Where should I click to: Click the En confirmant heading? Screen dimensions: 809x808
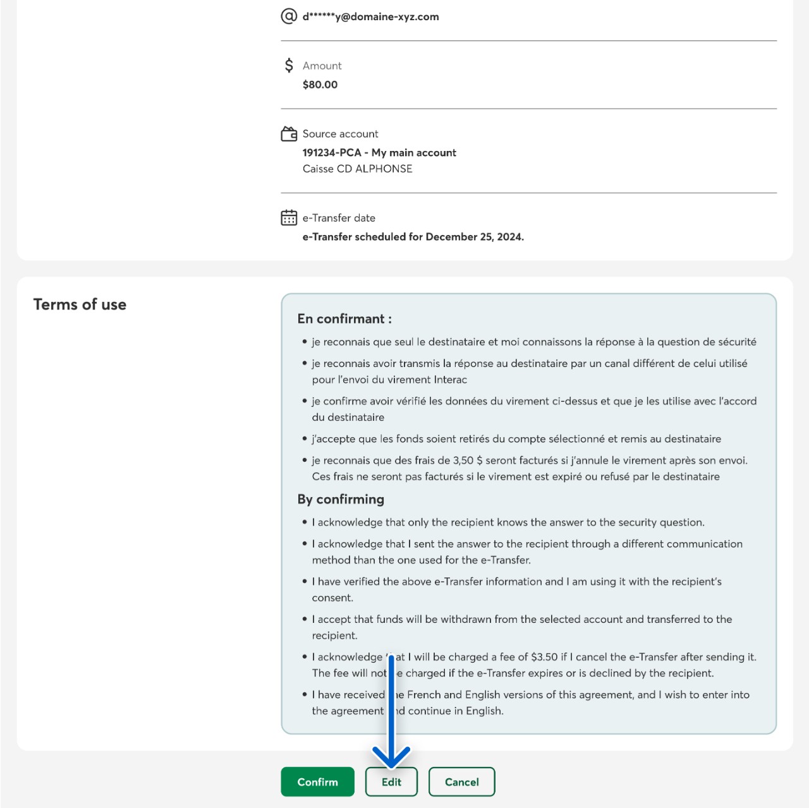(344, 319)
